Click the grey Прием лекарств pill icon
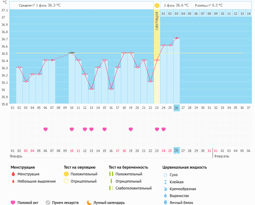The image size is (255, 205). [x=48, y=203]
